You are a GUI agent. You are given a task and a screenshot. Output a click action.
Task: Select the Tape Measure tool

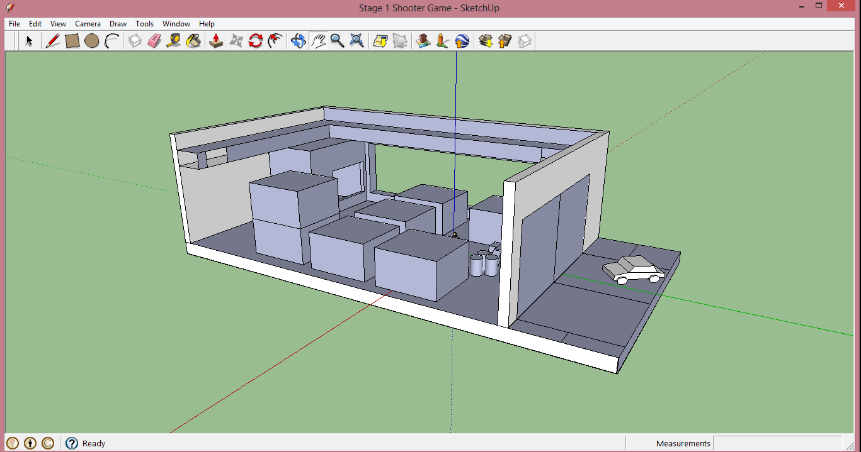tap(173, 41)
